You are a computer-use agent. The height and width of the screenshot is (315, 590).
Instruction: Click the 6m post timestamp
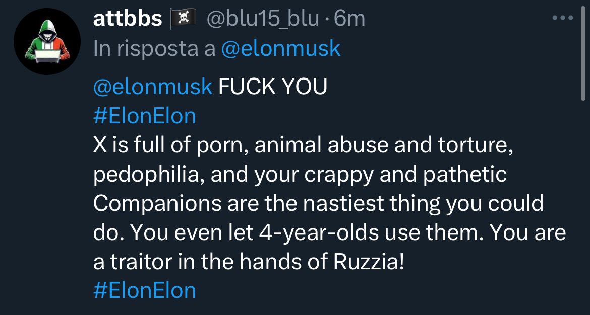[349, 19]
